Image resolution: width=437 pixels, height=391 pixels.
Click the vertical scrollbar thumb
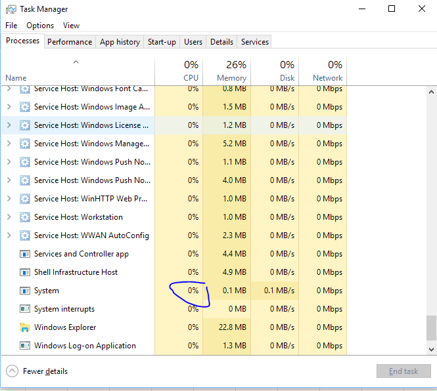[432, 328]
